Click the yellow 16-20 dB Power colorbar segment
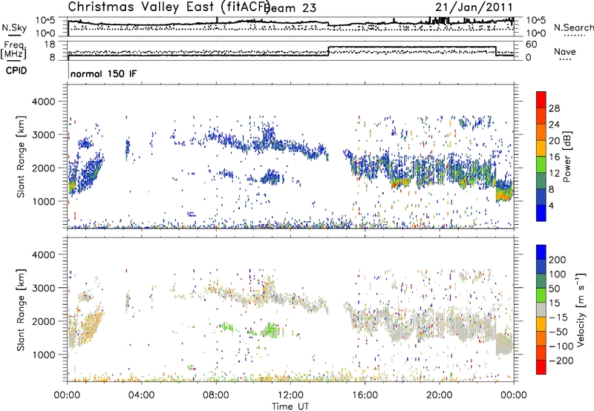Screen dimensions: 594x411 [541, 148]
